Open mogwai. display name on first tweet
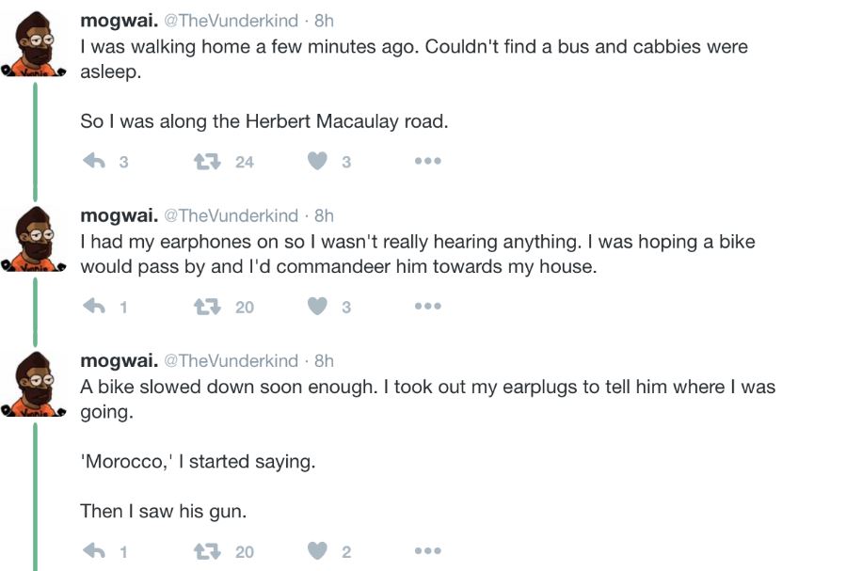Image resolution: width=846 pixels, height=571 pixels. click(x=120, y=21)
